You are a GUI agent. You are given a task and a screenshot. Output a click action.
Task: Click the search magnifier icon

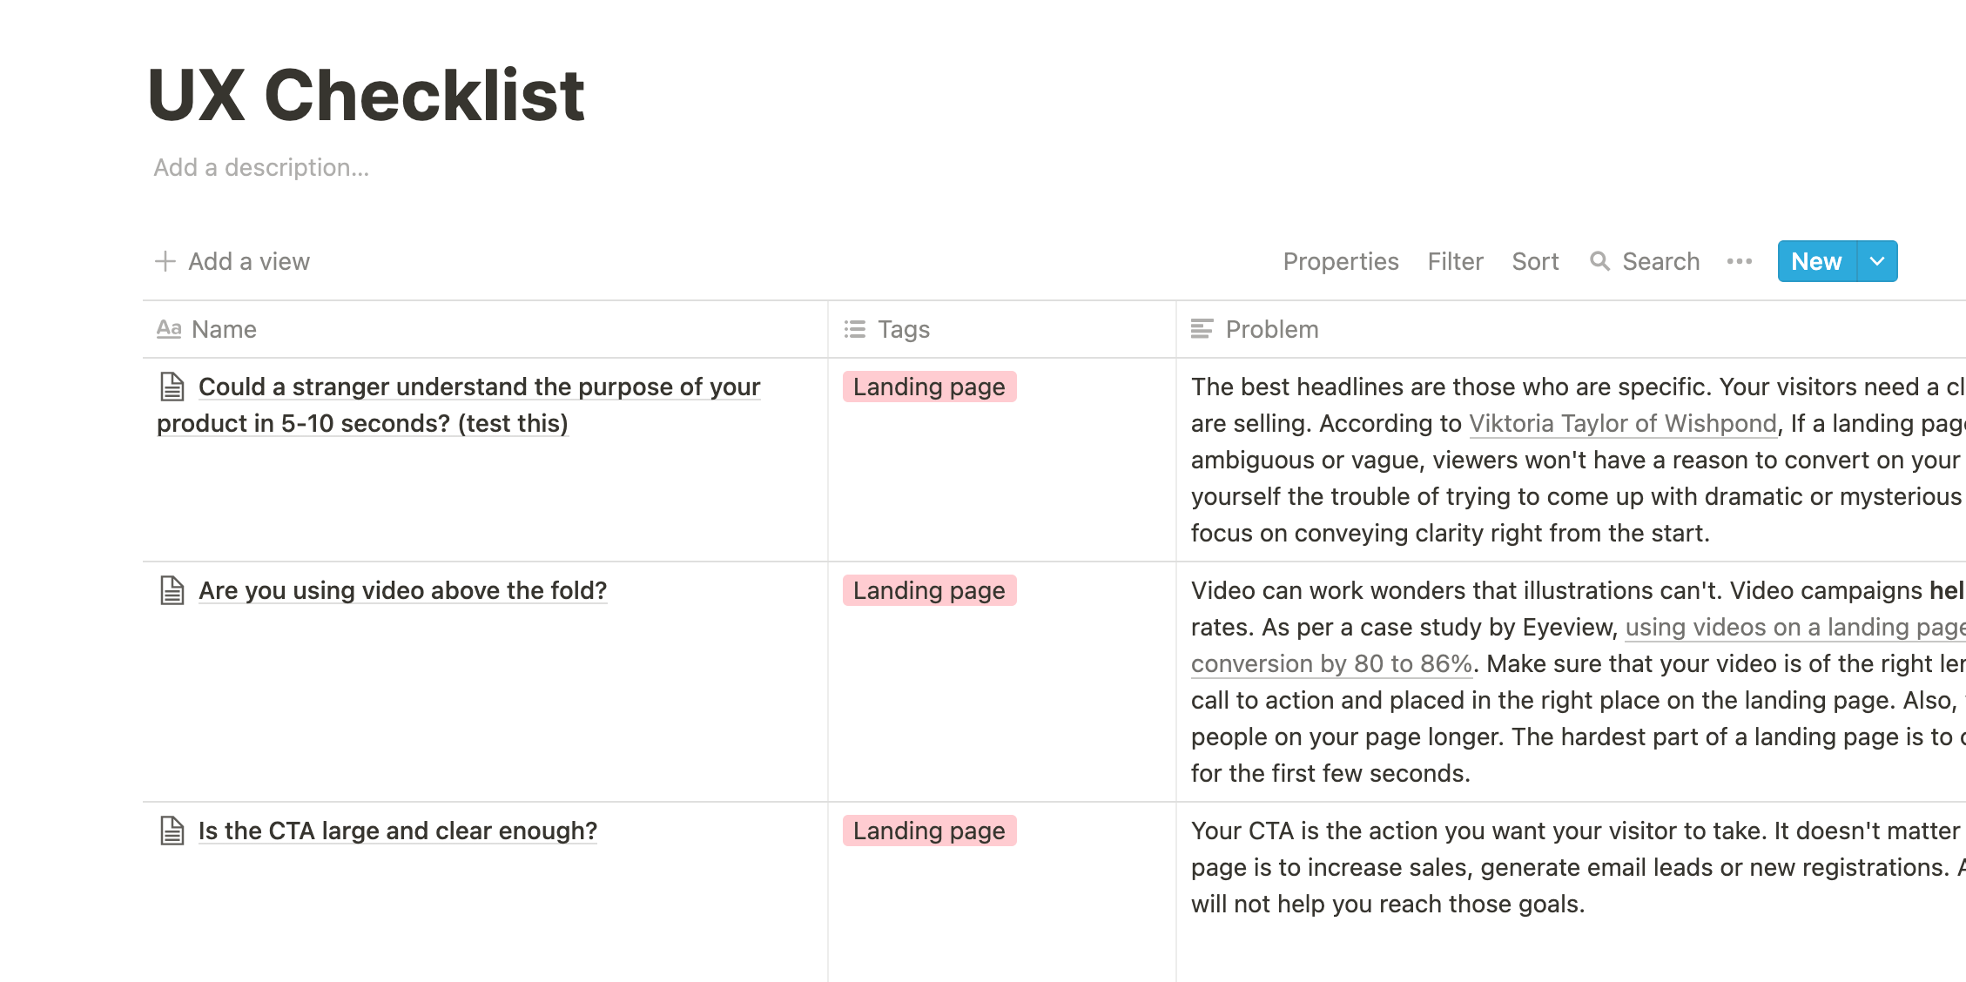pyautogui.click(x=1599, y=261)
